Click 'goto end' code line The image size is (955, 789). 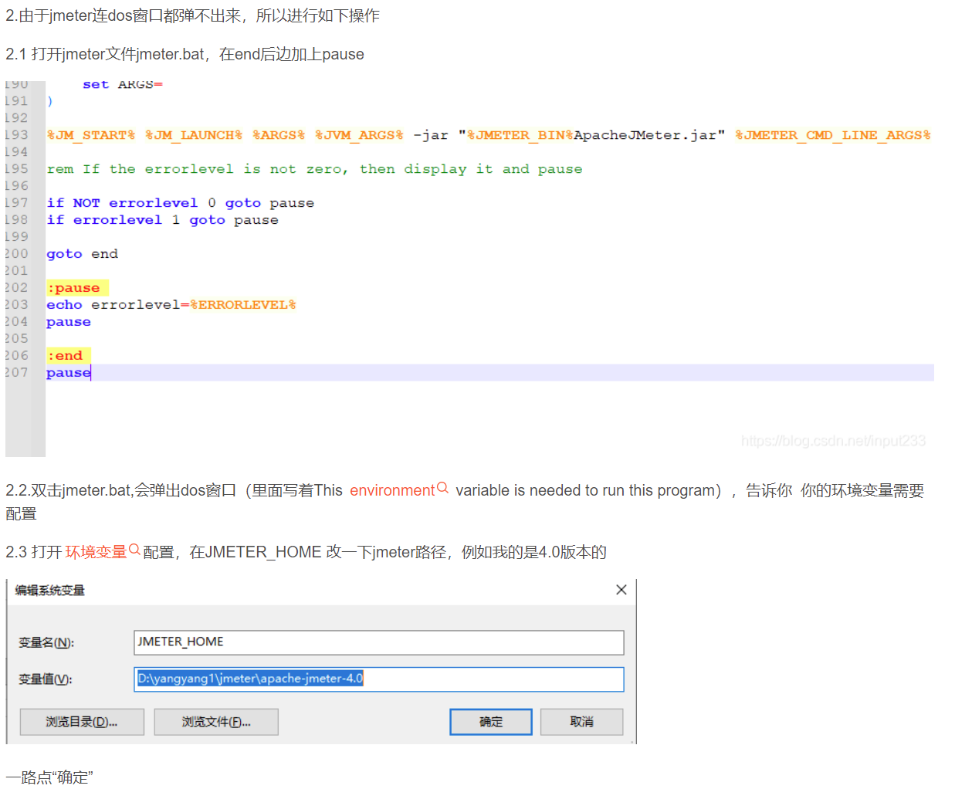point(83,254)
